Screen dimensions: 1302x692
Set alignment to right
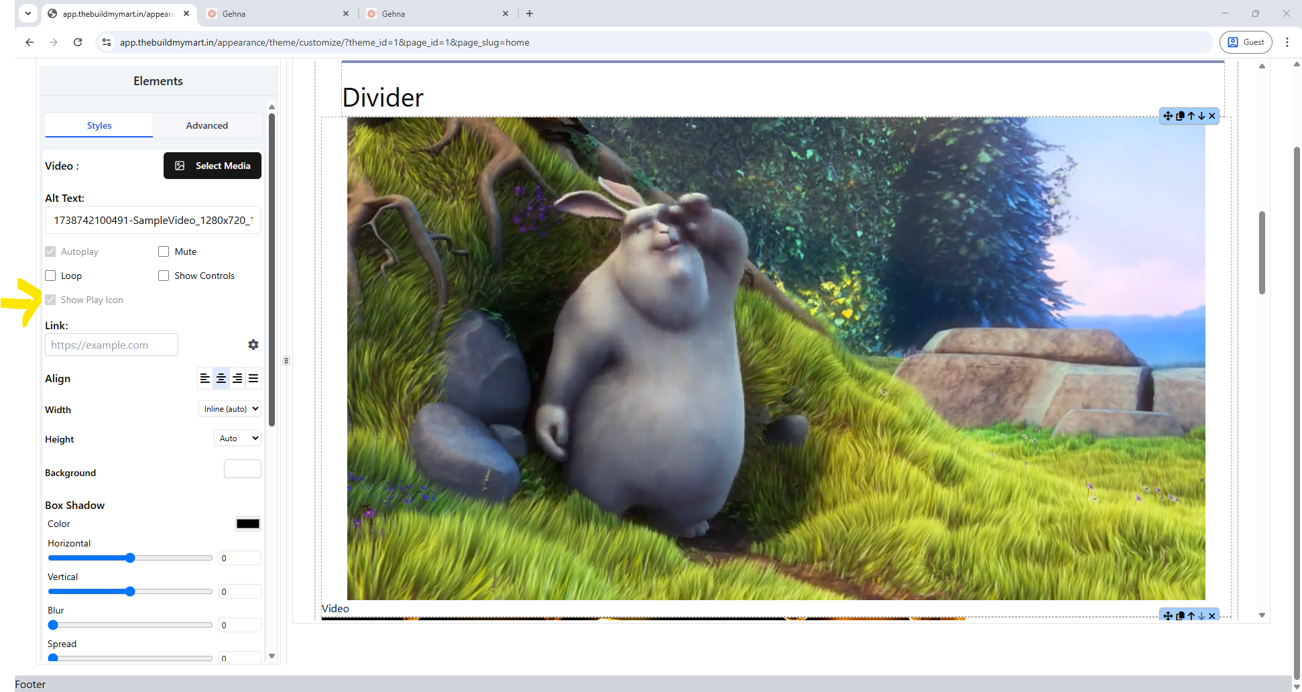(x=237, y=378)
